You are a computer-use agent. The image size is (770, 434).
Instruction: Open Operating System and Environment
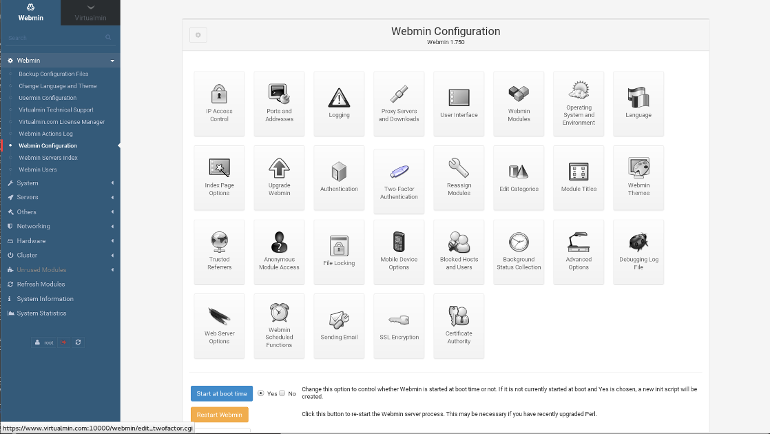coord(579,103)
